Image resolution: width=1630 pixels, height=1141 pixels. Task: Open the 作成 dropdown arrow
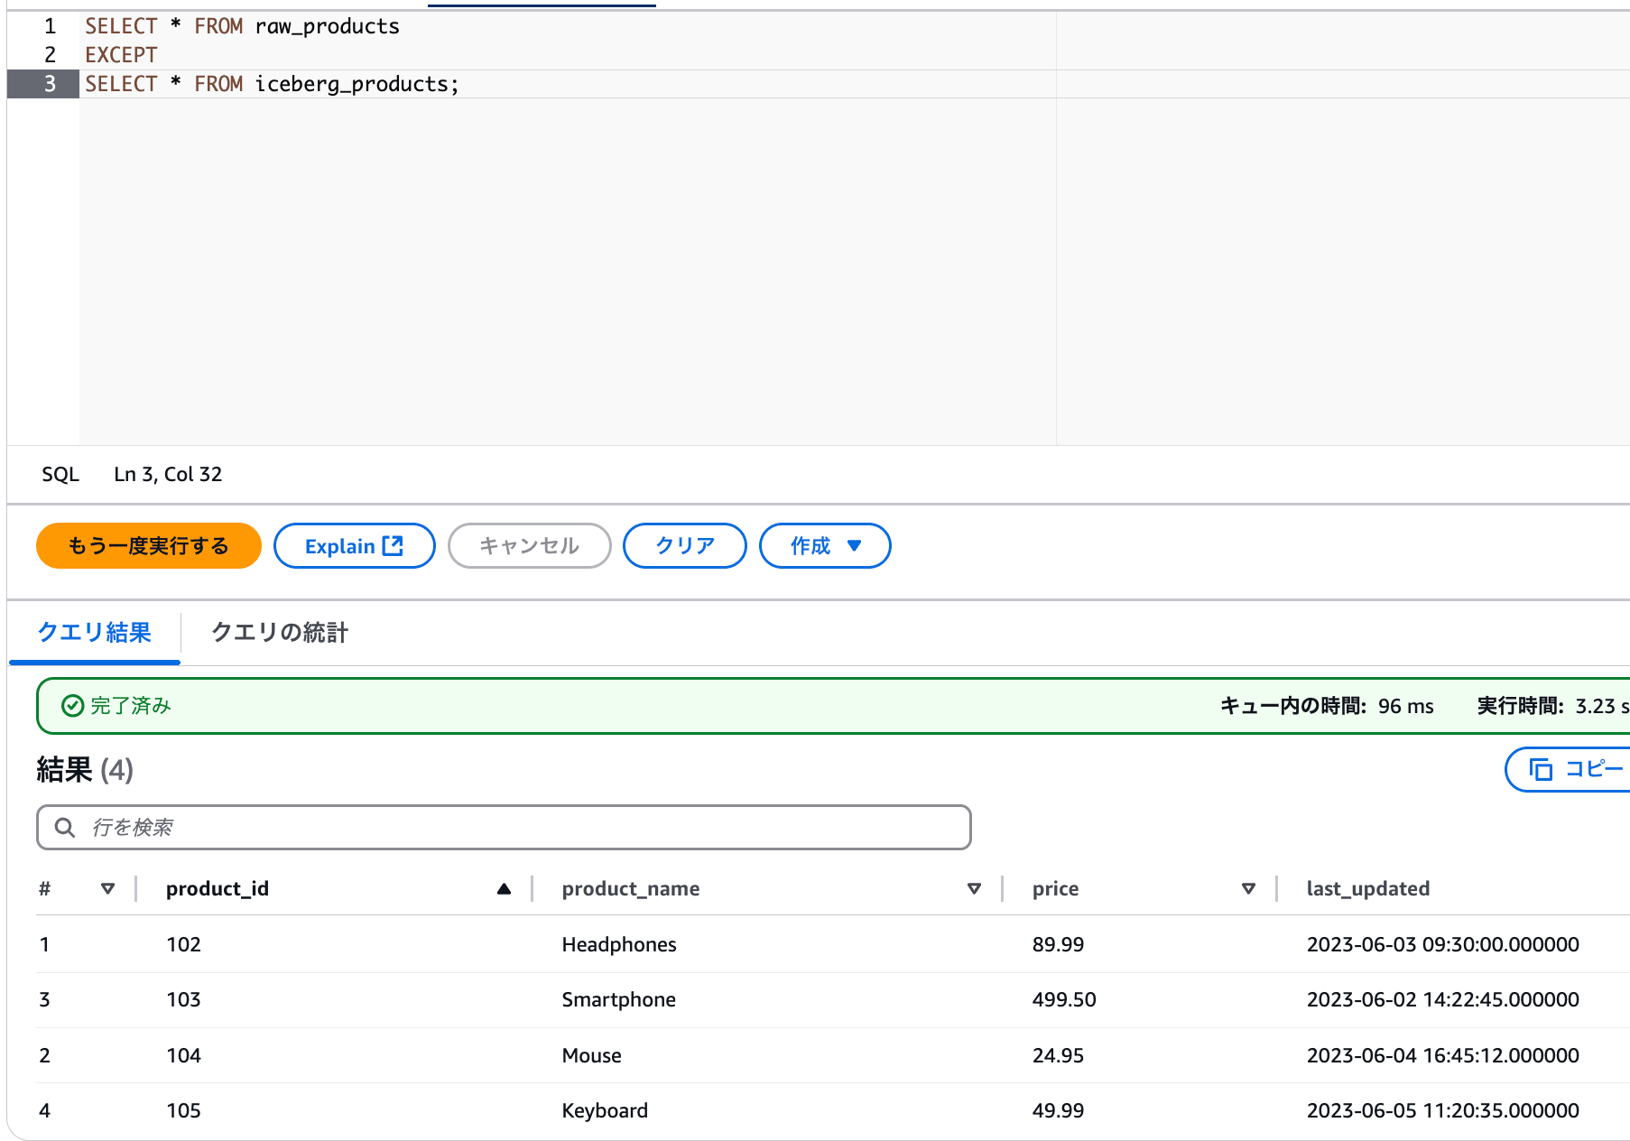855,545
